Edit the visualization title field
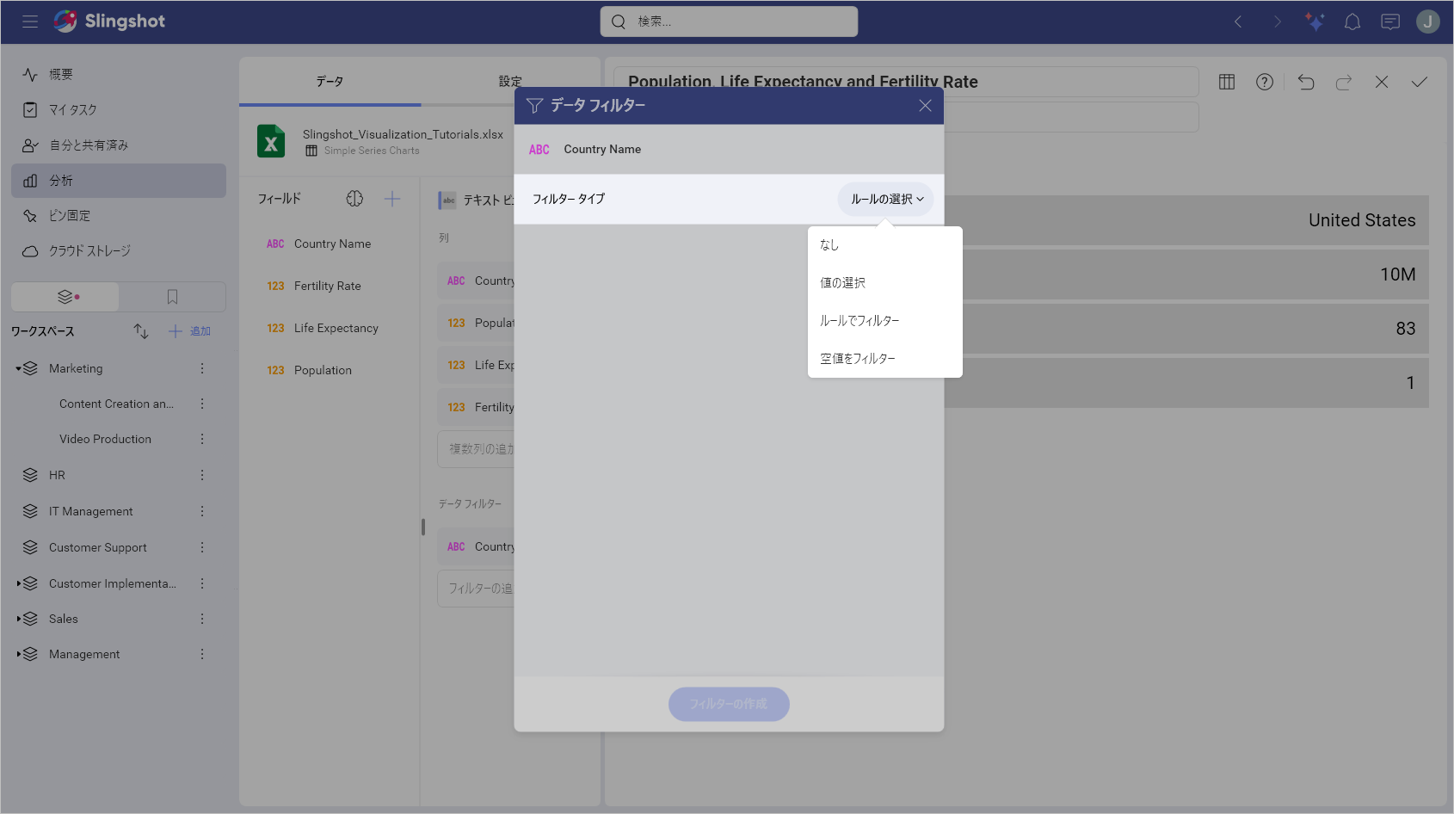The image size is (1454, 814). click(907, 82)
